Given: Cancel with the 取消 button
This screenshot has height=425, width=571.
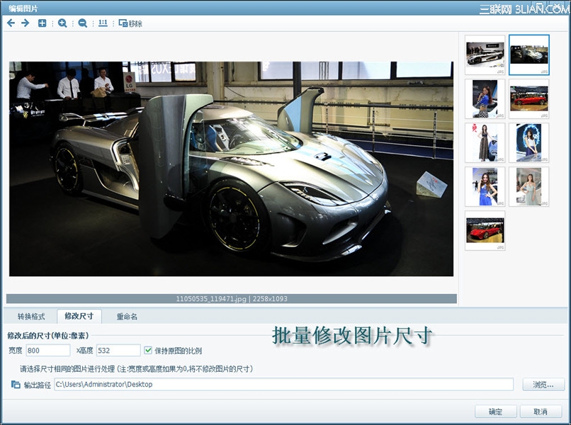Looking at the screenshot, I should click(541, 412).
